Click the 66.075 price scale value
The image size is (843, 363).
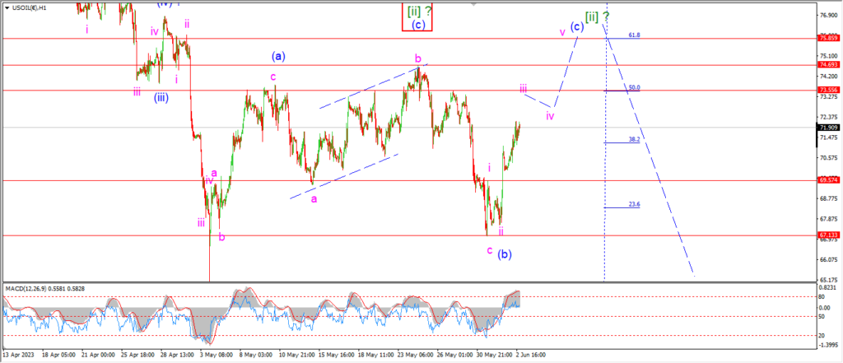[827, 260]
